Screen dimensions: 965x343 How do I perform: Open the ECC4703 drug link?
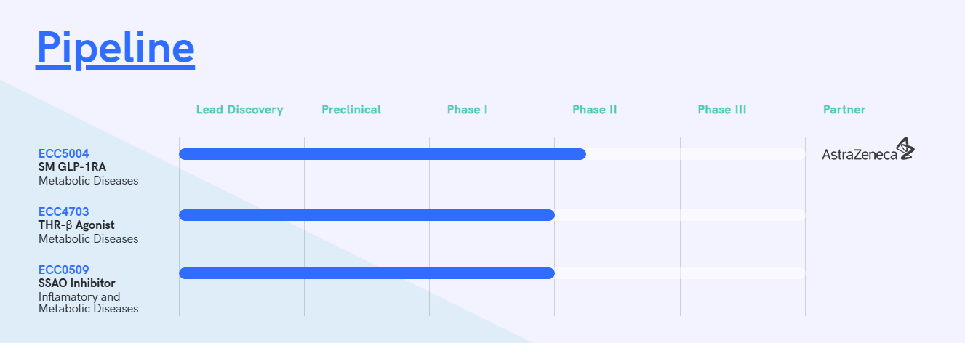pos(64,211)
